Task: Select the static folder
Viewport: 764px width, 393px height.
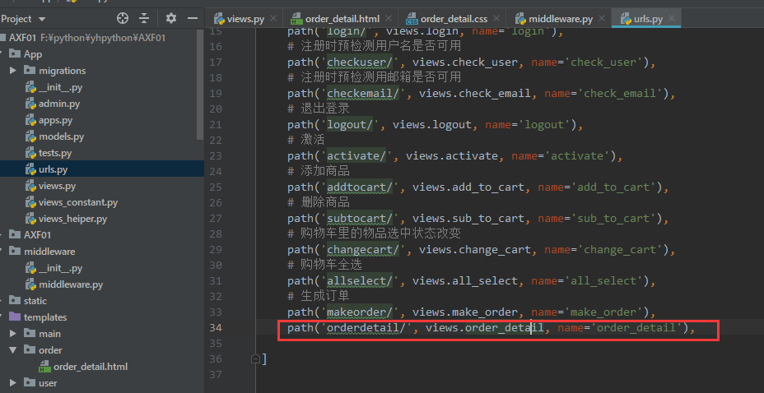Action: (x=35, y=301)
